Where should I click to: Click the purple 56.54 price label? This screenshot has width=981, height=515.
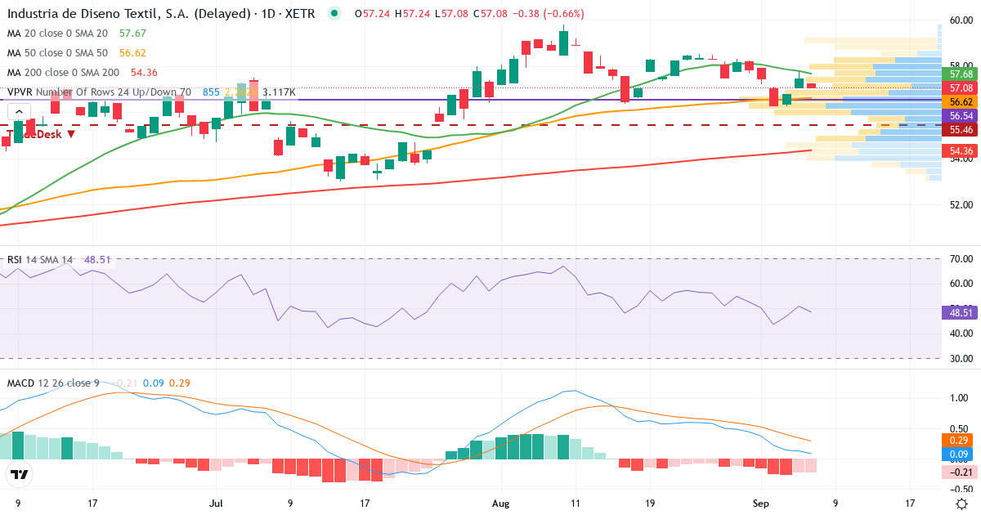(961, 116)
